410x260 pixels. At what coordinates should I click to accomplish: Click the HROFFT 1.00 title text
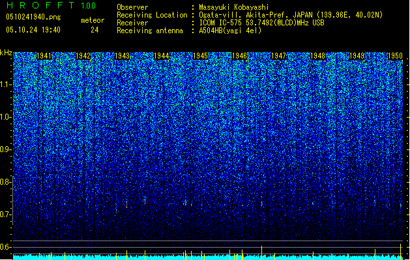coord(51,5)
